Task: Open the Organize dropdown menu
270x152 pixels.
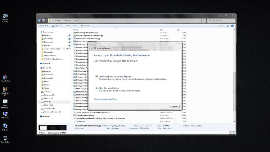Action: coord(44,26)
